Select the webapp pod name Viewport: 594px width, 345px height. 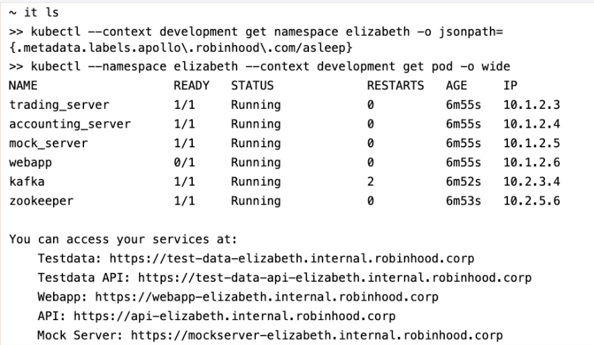[x=30, y=163]
